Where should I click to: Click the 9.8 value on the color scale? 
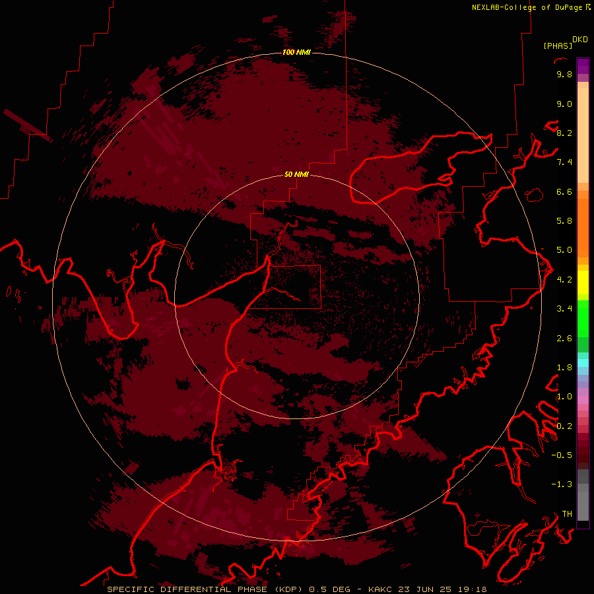[x=564, y=74]
